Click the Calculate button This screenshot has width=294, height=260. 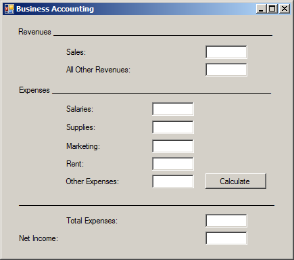tap(236, 181)
